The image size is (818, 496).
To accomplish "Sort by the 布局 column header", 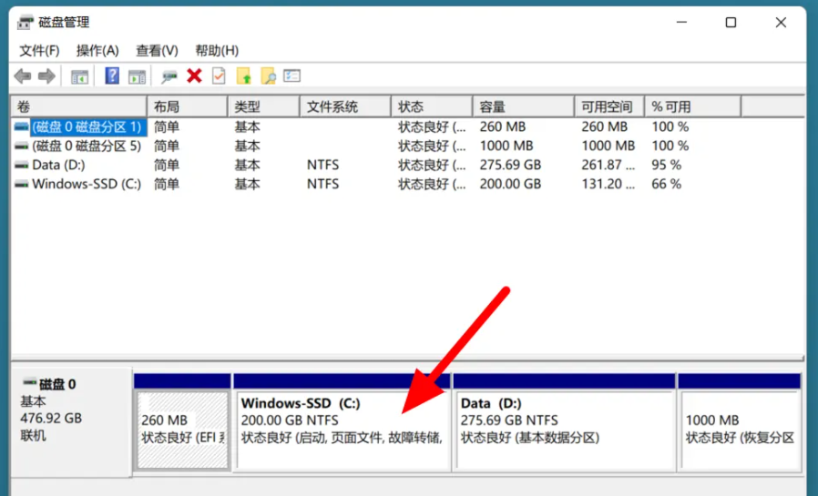I will pyautogui.click(x=188, y=106).
